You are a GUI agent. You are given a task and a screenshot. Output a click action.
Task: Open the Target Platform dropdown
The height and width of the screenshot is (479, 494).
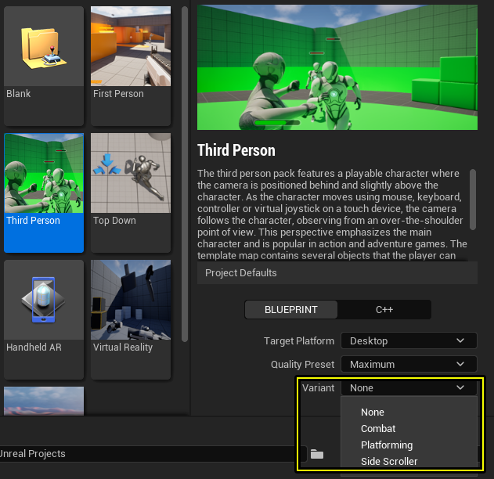tap(409, 340)
